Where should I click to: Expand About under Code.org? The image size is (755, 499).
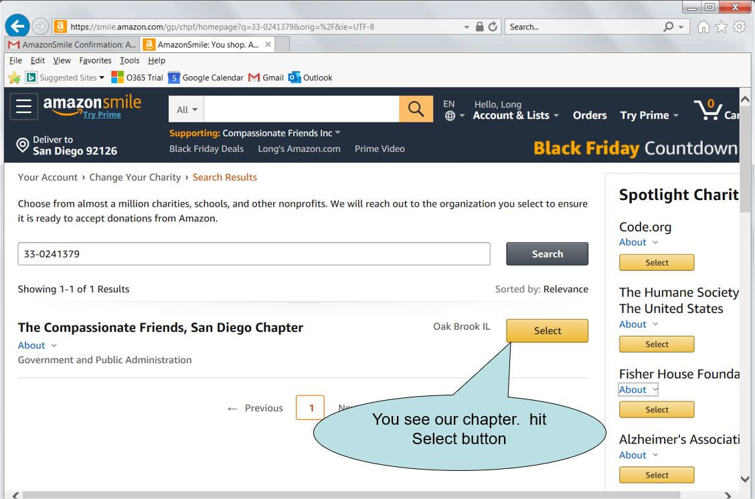pos(639,242)
